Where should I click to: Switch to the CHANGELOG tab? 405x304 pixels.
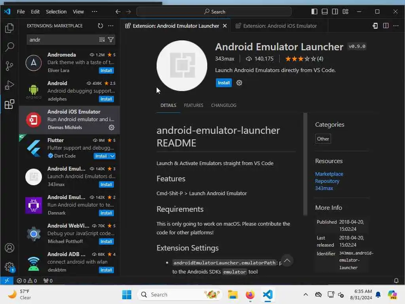tap(224, 105)
